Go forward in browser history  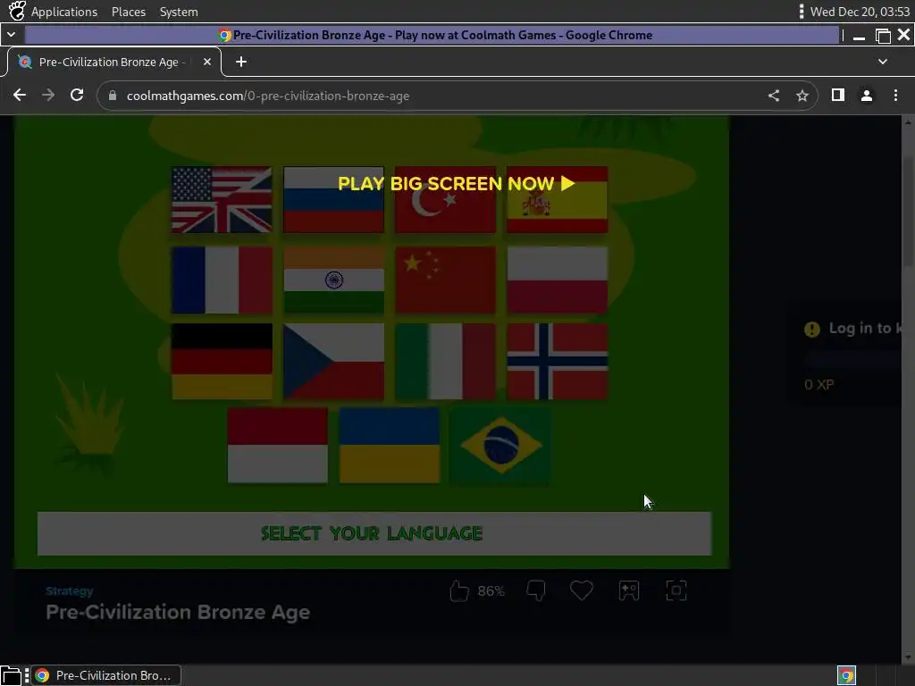[48, 95]
